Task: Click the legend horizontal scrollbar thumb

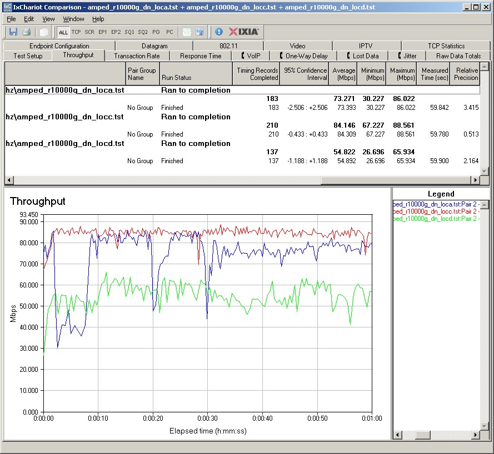Action: pos(423,435)
